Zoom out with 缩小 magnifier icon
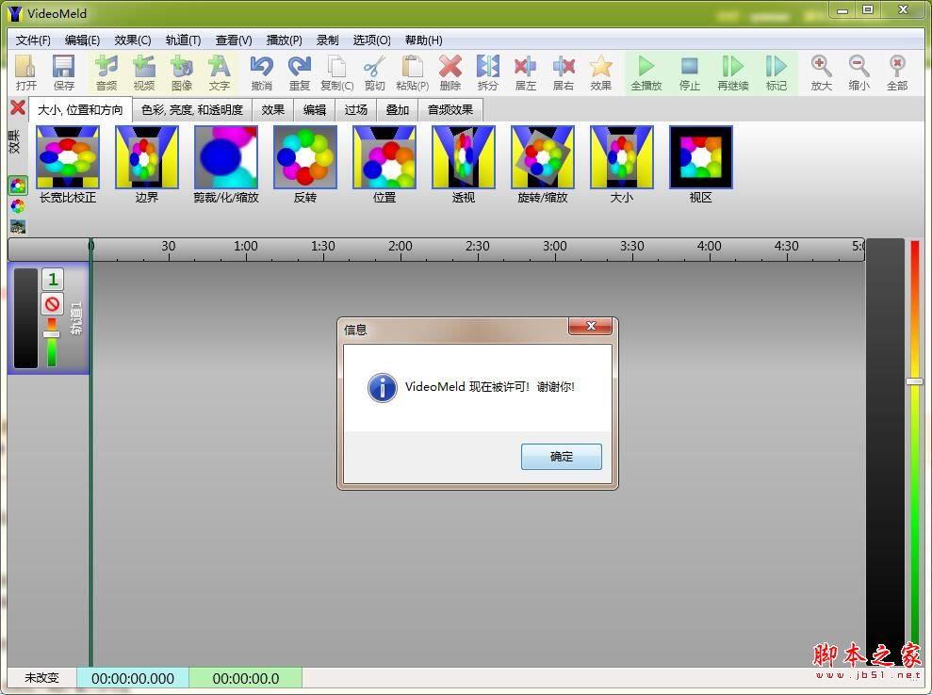Viewport: 932px width, 695px height. pyautogui.click(x=858, y=73)
